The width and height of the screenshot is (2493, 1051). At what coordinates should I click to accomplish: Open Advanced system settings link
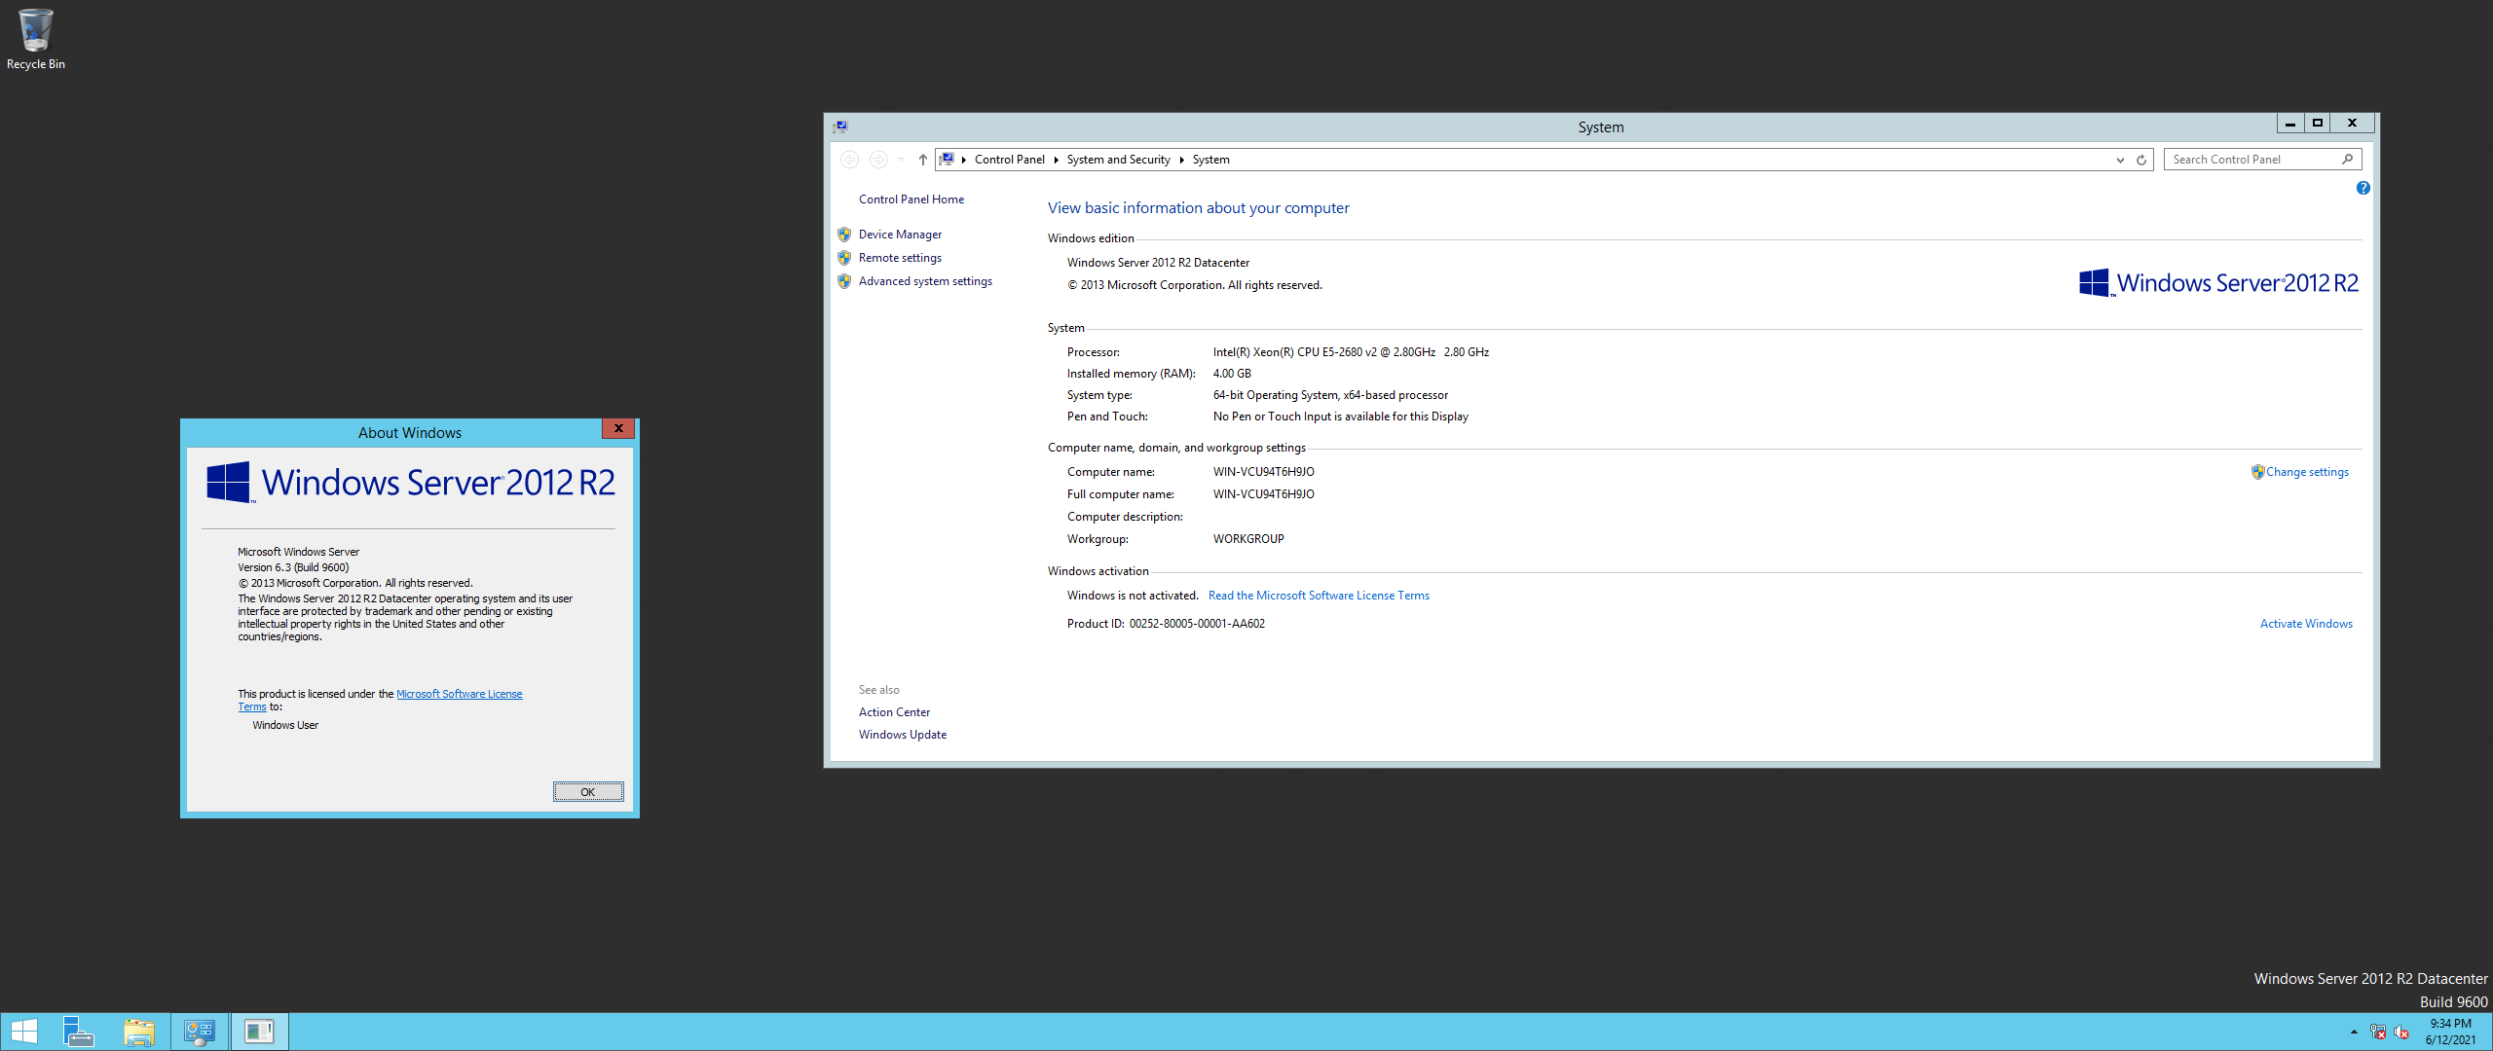coord(925,281)
